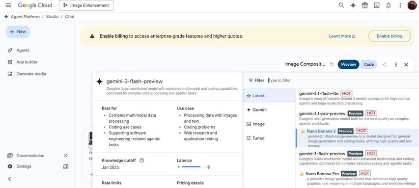Choose the gemini-3.1-pro-preview model
This screenshot has height=188, width=419.
tap(357, 118)
